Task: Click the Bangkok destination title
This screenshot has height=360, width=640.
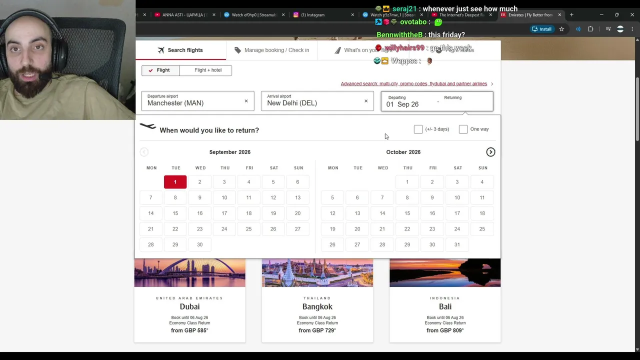Action: pos(317,306)
